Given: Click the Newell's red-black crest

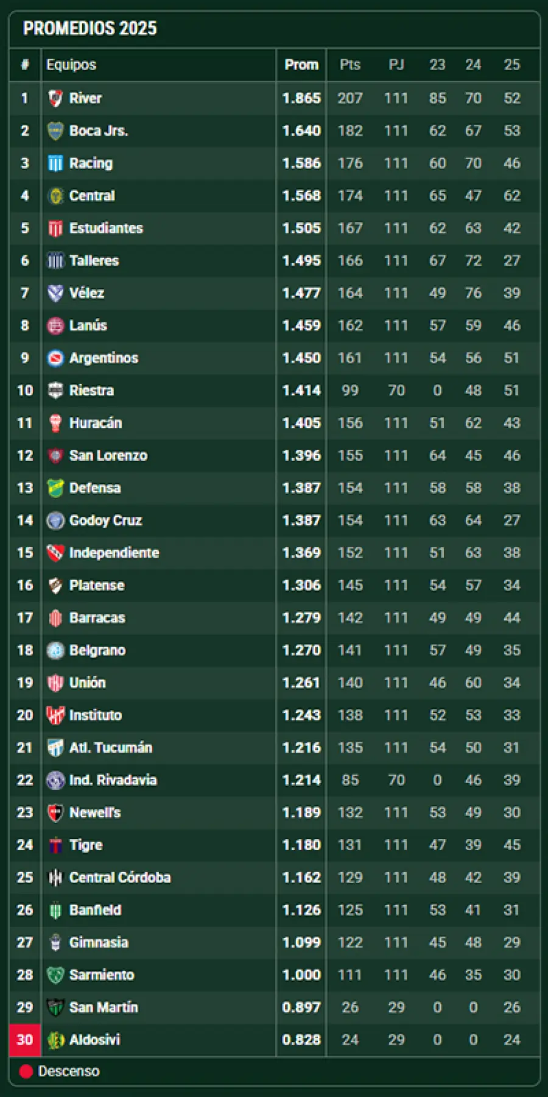Looking at the screenshot, I should coord(55,812).
